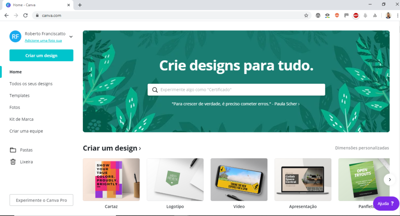Bookmark page with the star icon
Viewport: 400px width, 216px height.
pyautogui.click(x=306, y=16)
